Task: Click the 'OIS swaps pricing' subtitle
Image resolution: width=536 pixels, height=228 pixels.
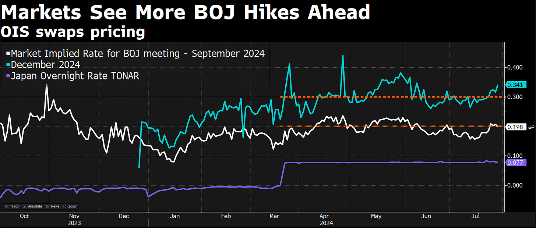Action: (x=73, y=32)
